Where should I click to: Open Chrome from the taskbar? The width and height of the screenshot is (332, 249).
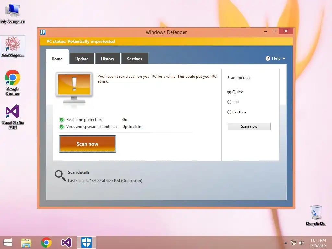coord(46,243)
